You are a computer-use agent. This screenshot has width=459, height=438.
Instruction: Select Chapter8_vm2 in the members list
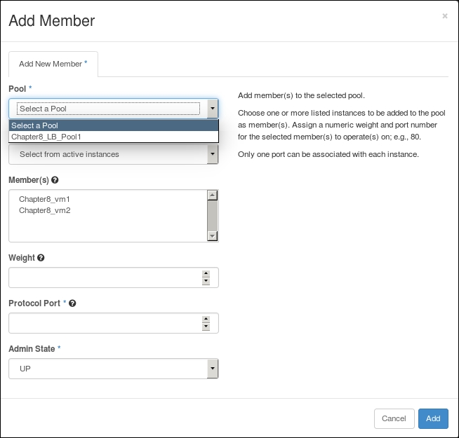click(x=45, y=210)
